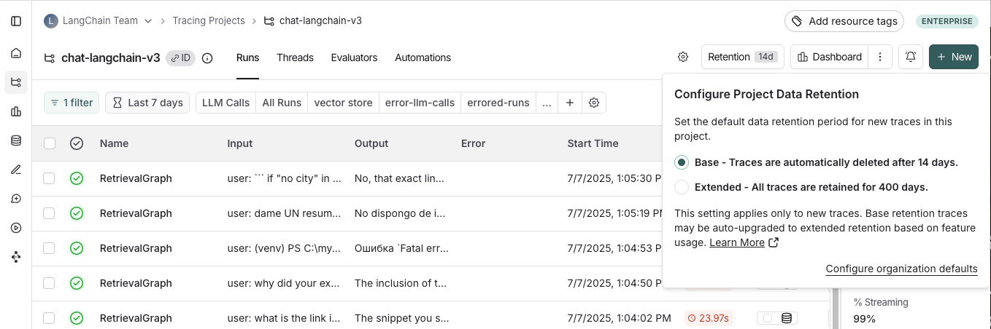
Task: Add a new saved filter view with plus
Action: click(570, 103)
